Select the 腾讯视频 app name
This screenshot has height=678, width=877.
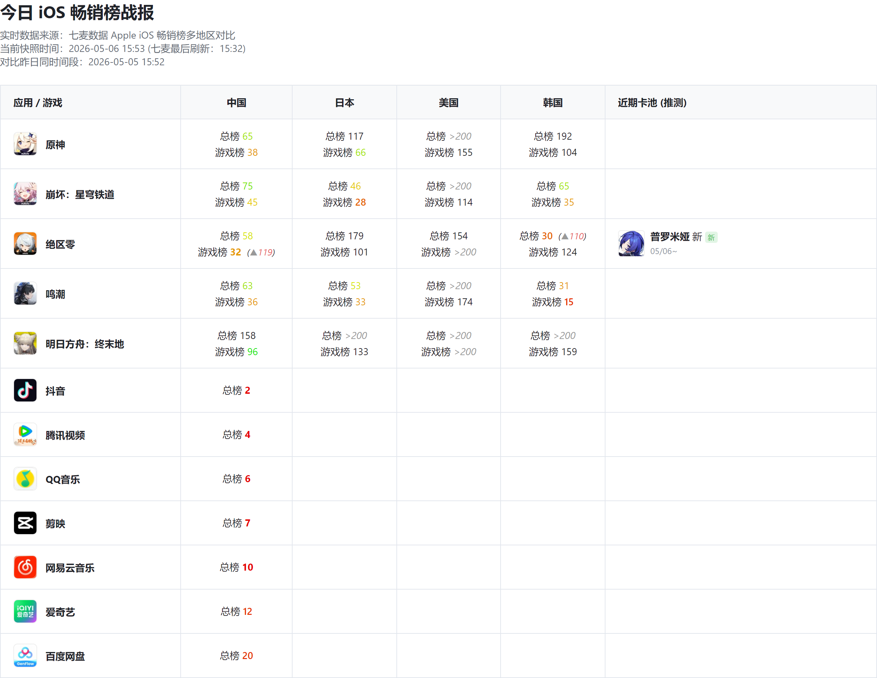pos(65,435)
